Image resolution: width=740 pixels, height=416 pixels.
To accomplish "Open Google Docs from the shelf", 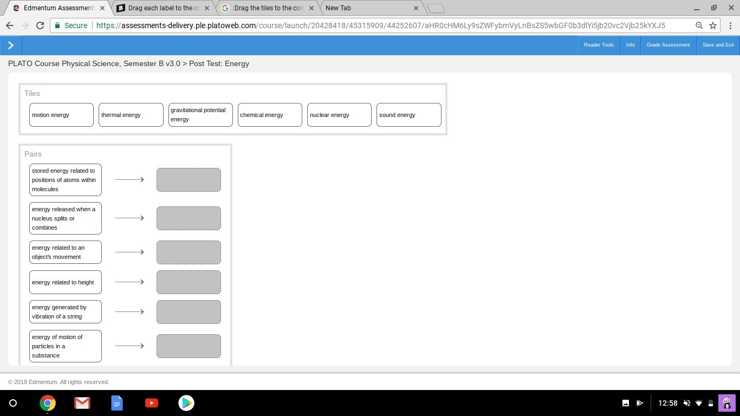I will [x=117, y=403].
